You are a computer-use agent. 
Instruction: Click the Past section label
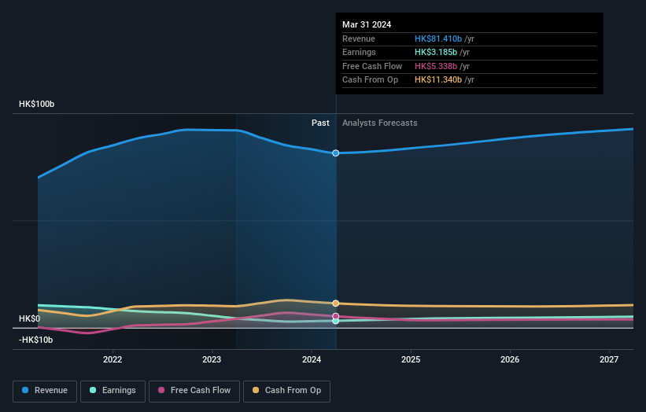pos(320,123)
